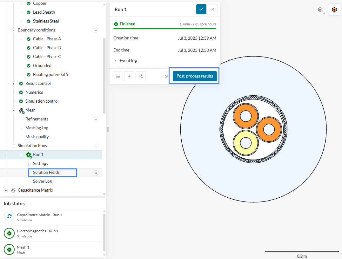Click the Post-process results button
The width and height of the screenshot is (342, 259).
[x=195, y=76]
